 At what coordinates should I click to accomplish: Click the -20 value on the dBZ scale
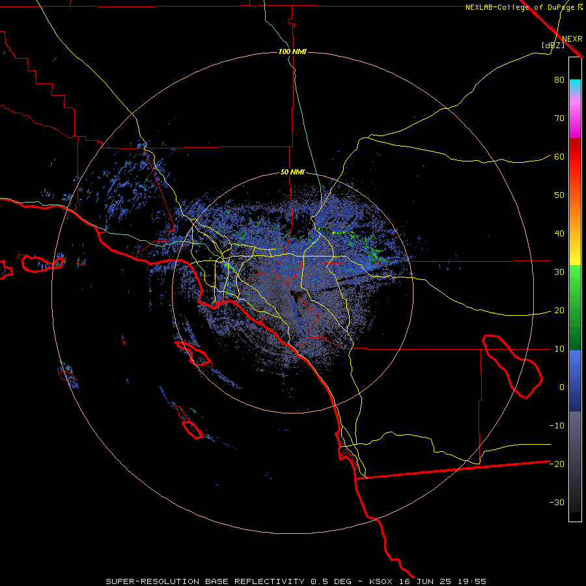(x=557, y=464)
